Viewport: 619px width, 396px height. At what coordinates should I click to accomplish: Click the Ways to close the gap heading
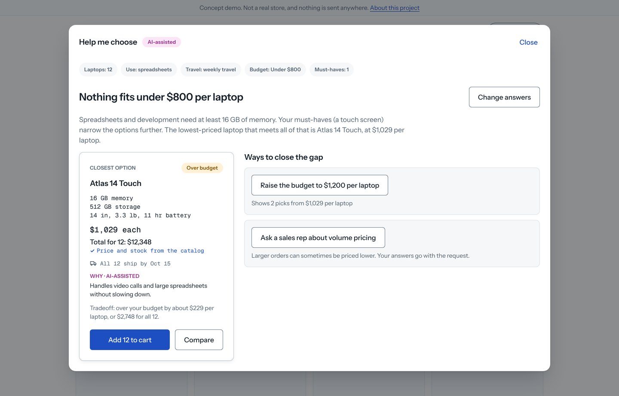pyautogui.click(x=284, y=157)
